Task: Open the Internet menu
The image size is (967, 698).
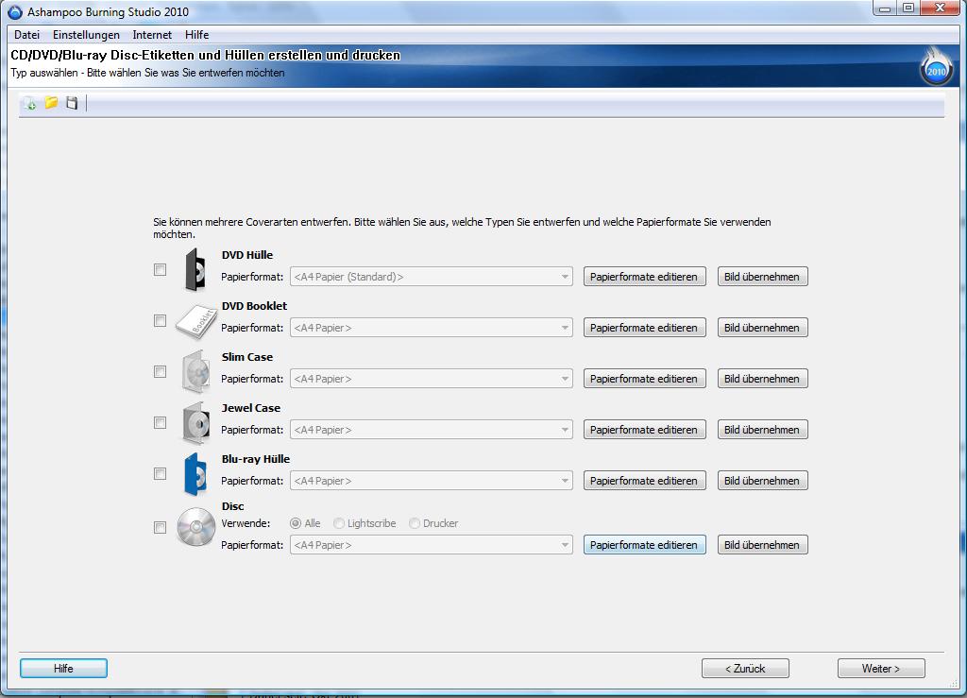Action: tap(152, 35)
